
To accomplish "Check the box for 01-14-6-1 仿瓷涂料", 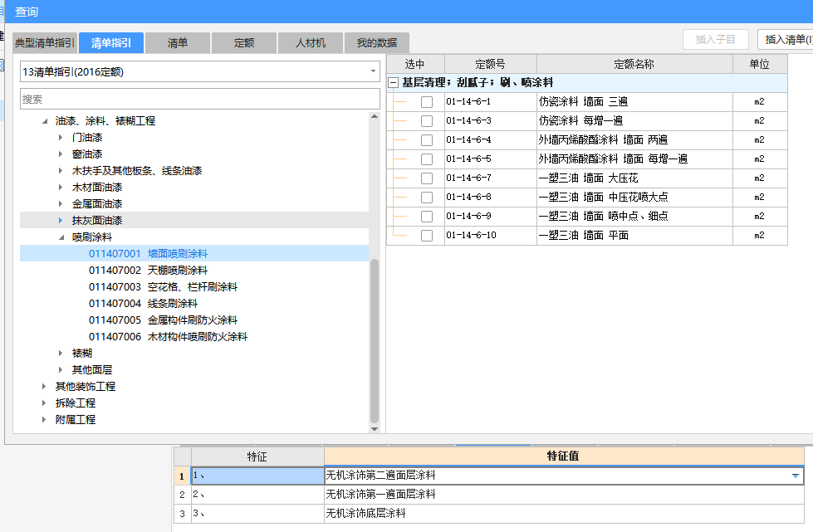I will pyautogui.click(x=427, y=102).
